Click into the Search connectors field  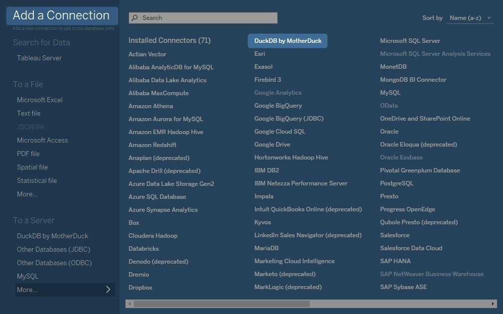pyautogui.click(x=203, y=18)
